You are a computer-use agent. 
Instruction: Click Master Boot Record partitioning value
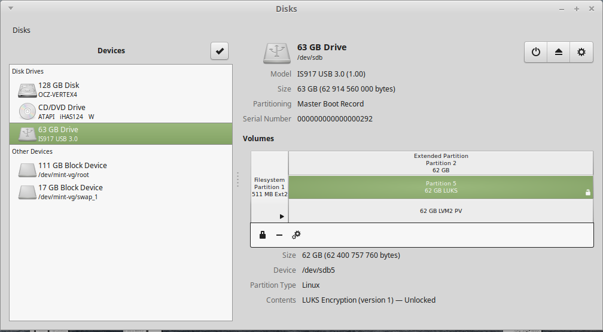330,104
